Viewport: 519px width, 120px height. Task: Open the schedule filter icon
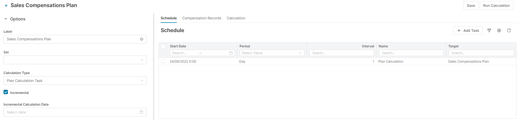pos(489,30)
